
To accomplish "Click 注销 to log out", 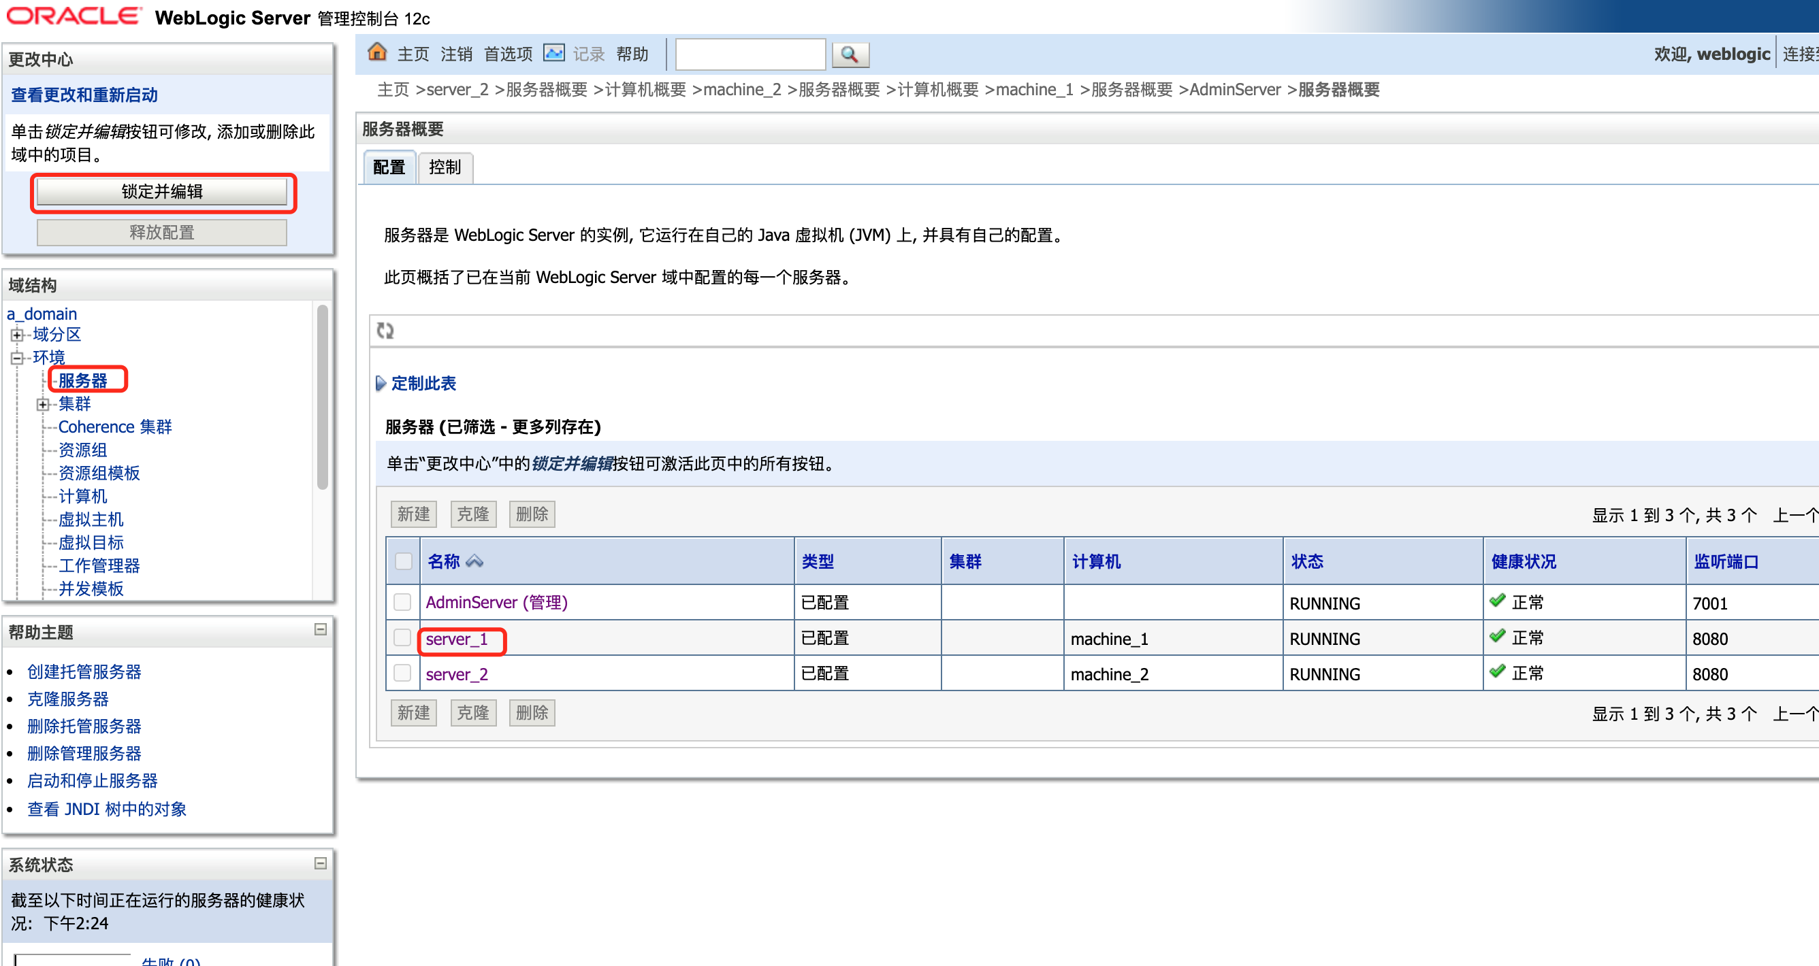I will (x=456, y=54).
